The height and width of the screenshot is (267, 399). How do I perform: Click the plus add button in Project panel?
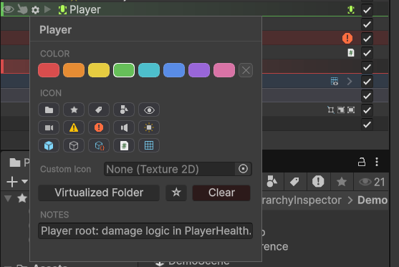[12, 182]
